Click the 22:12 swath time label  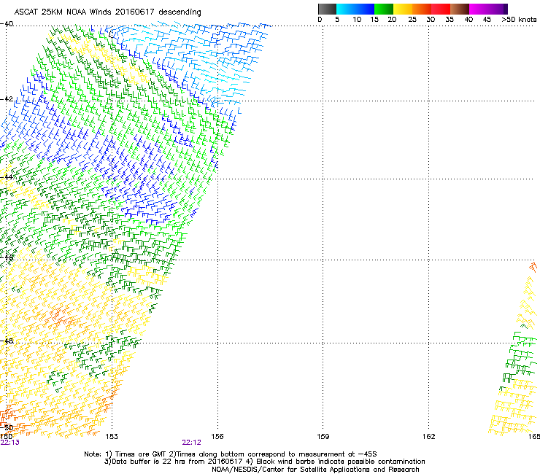pos(191,443)
